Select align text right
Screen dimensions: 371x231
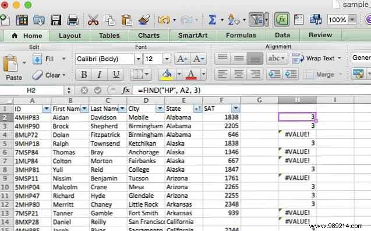point(255,74)
